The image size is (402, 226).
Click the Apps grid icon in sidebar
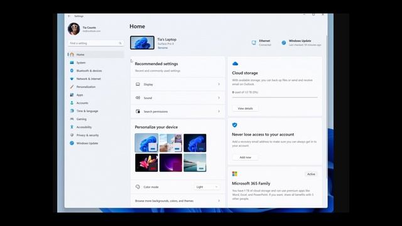tap(72, 95)
